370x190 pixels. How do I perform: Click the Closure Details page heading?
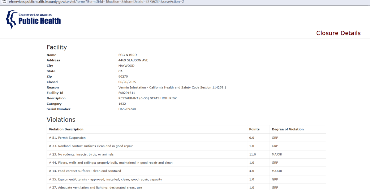click(x=338, y=33)
